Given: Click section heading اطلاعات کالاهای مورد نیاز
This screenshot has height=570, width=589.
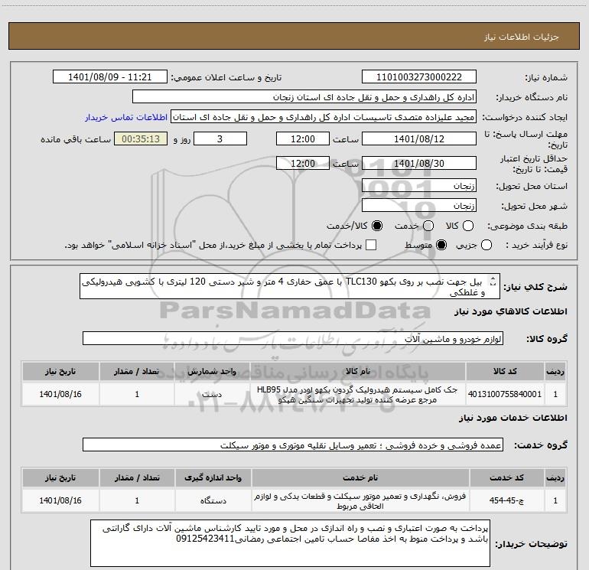Looking at the screenshot, I should tap(510, 311).
